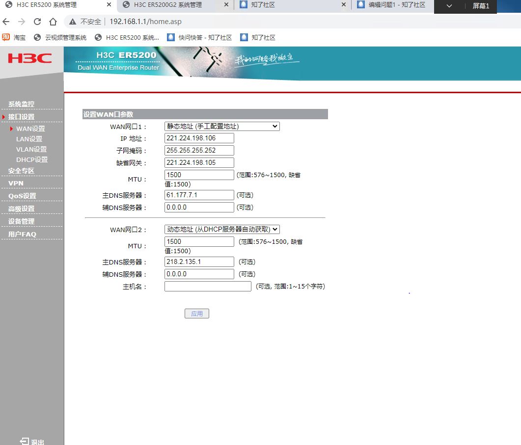Click the 缺省网关 field 221.224.198.105
Image resolution: width=521 pixels, height=445 pixels.
199,163
